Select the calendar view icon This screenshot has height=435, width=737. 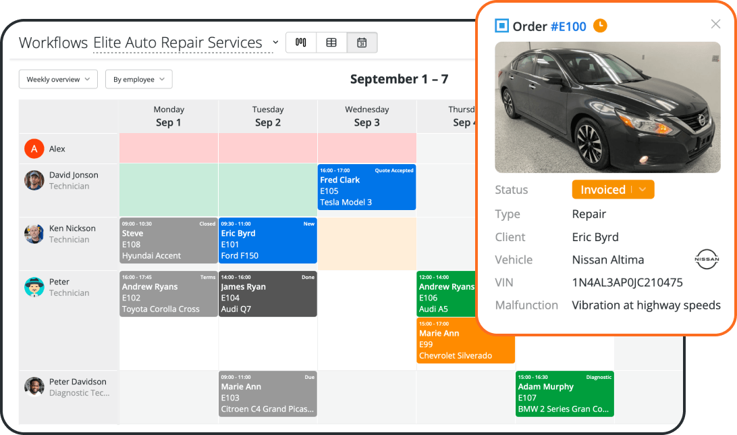pos(362,43)
